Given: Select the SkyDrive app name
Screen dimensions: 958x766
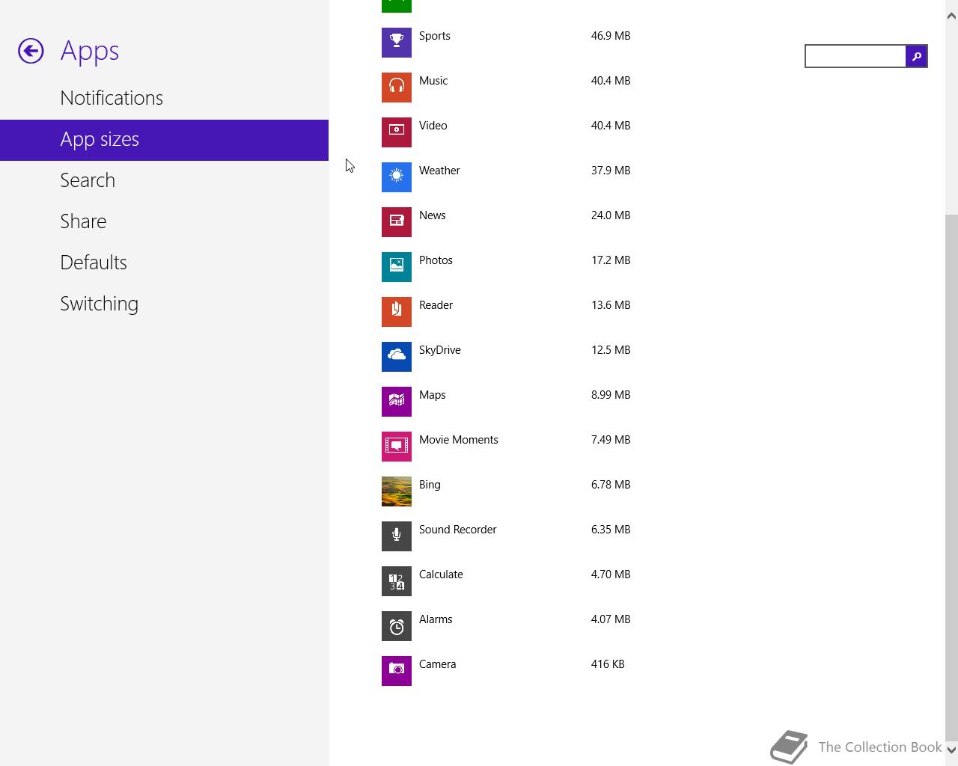Looking at the screenshot, I should 440,350.
